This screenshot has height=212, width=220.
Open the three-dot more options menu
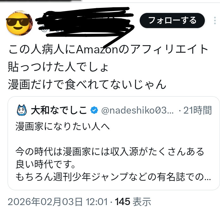point(215,21)
